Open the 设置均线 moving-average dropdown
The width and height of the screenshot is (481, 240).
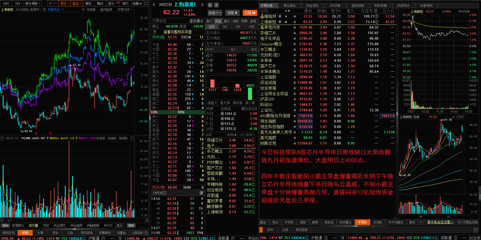pyautogui.click(x=125, y=10)
